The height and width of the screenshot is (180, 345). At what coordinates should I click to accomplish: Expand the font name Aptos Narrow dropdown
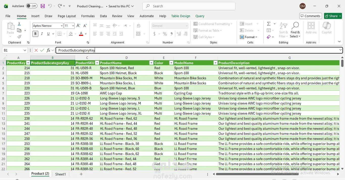pyautogui.click(x=62, y=26)
